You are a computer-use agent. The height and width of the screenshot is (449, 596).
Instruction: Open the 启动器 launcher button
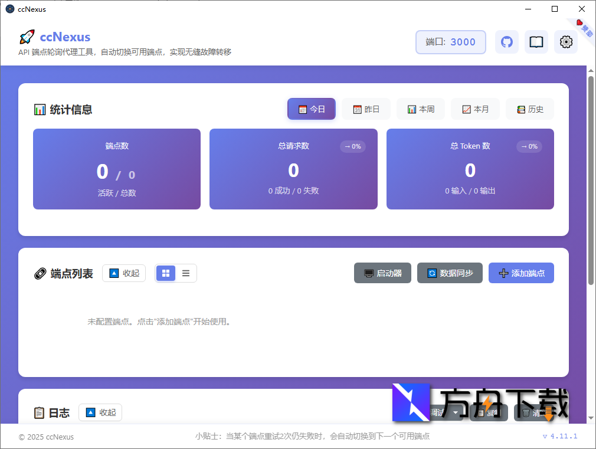coord(382,273)
